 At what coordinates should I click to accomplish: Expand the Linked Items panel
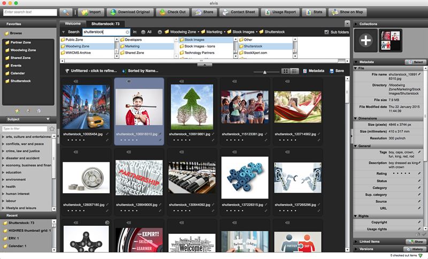coord(357,241)
